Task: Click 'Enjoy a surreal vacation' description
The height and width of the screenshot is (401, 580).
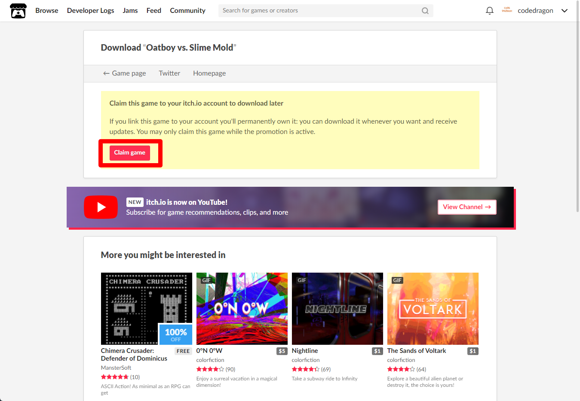Action: (237, 382)
